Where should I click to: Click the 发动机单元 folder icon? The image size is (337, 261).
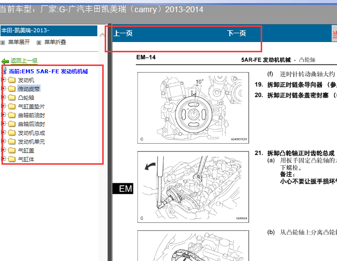tap(12, 142)
